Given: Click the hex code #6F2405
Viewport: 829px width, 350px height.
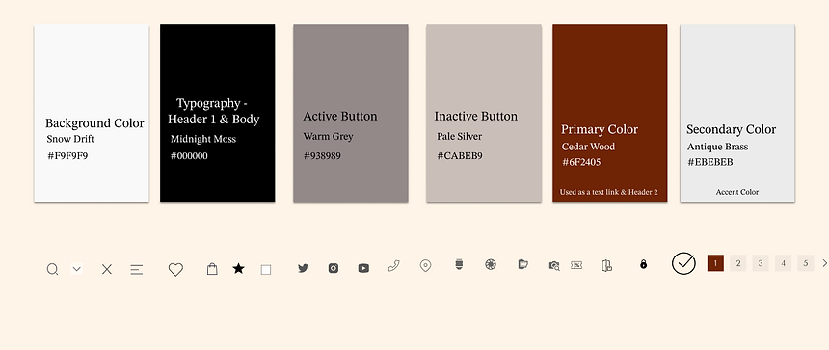Looking at the screenshot, I should [x=581, y=162].
